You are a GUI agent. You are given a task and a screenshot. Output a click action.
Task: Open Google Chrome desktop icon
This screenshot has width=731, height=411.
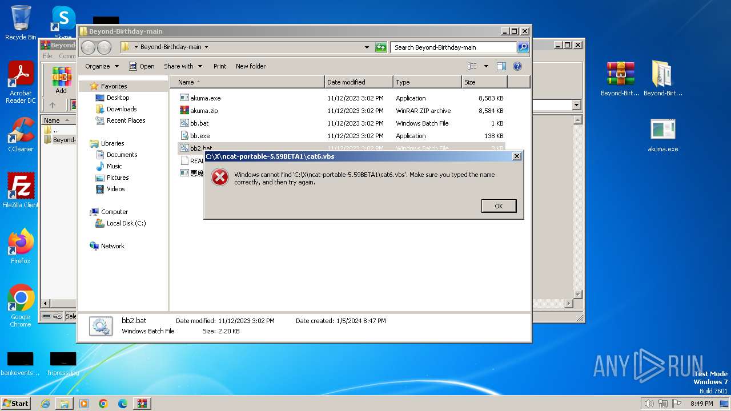click(x=21, y=306)
